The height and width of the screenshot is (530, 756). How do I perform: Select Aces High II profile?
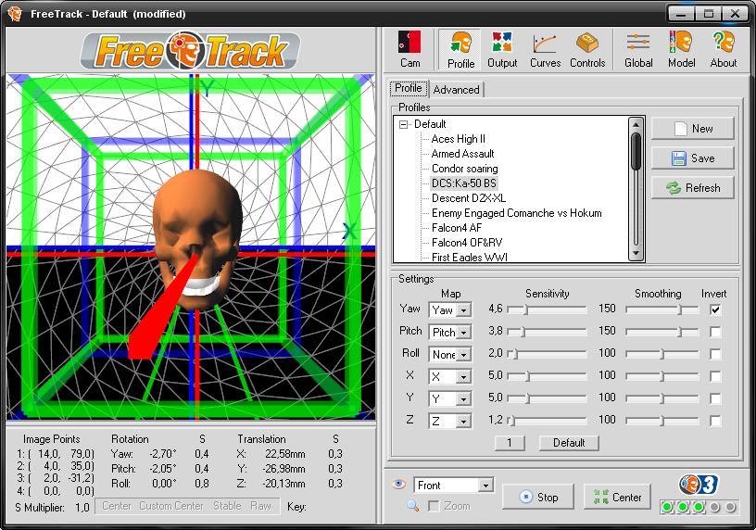point(458,139)
